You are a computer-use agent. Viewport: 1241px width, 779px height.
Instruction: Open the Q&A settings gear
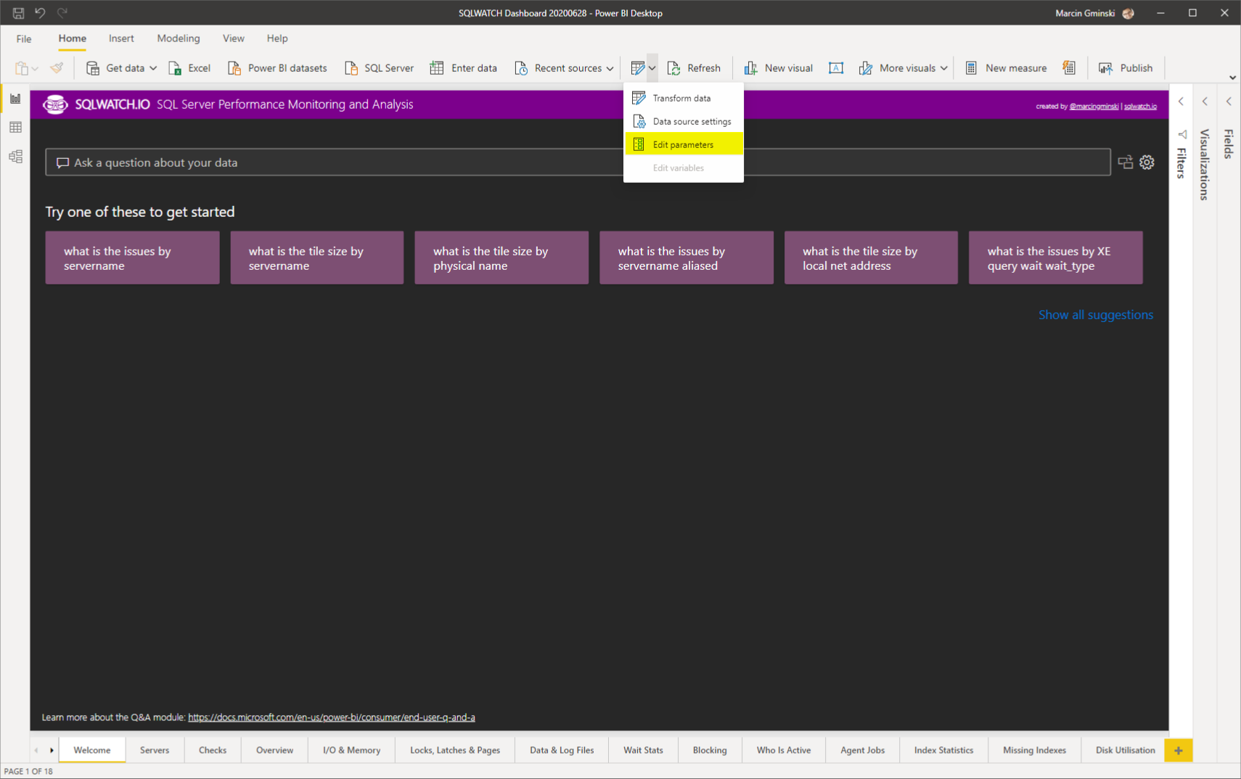(x=1147, y=162)
